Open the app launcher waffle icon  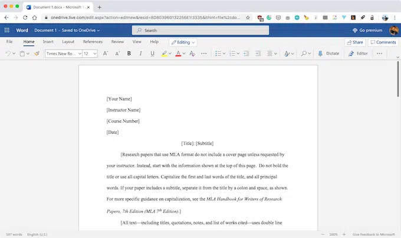(x=7, y=30)
